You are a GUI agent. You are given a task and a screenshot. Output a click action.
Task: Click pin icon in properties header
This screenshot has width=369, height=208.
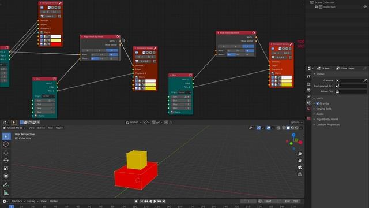(365, 68)
